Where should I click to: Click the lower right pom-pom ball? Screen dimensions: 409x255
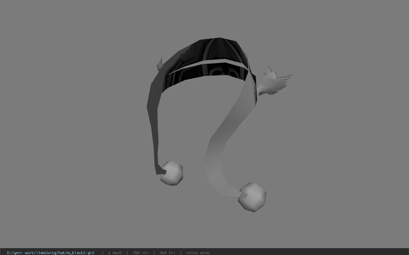tap(252, 197)
